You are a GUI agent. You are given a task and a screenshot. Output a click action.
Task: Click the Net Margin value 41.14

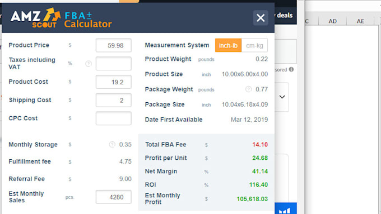click(260, 172)
